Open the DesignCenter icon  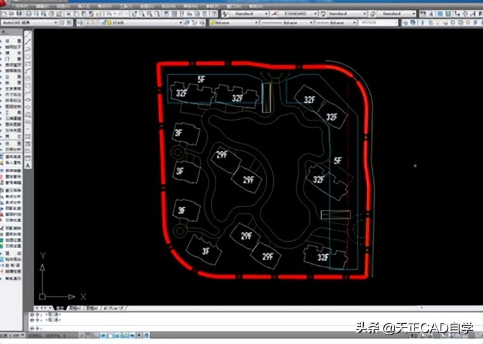tap(174, 13)
